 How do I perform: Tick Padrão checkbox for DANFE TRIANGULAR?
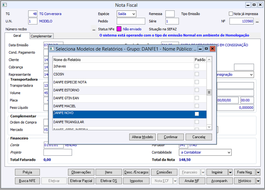click(197, 122)
